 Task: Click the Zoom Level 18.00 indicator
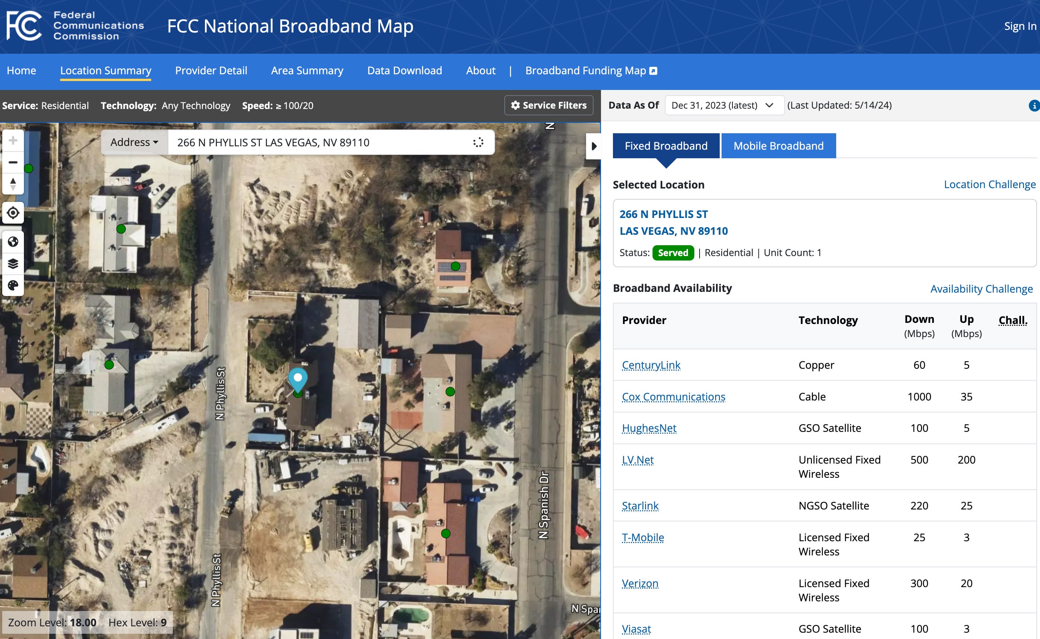coord(52,623)
